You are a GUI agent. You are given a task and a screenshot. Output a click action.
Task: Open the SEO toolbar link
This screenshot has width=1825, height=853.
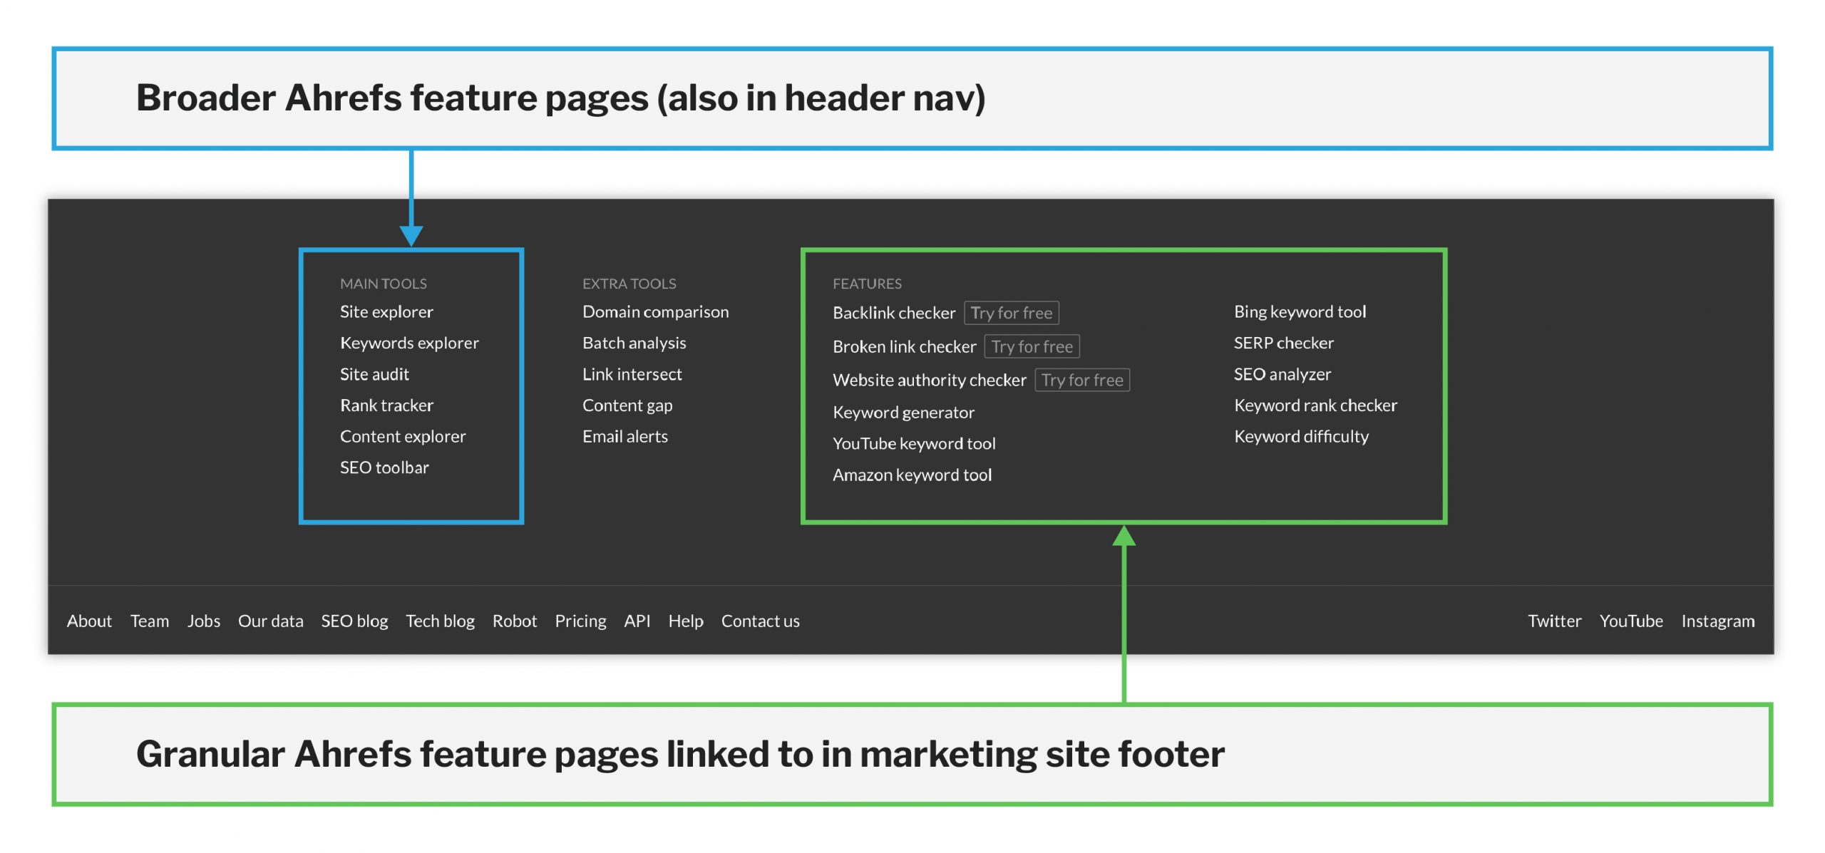coord(384,467)
